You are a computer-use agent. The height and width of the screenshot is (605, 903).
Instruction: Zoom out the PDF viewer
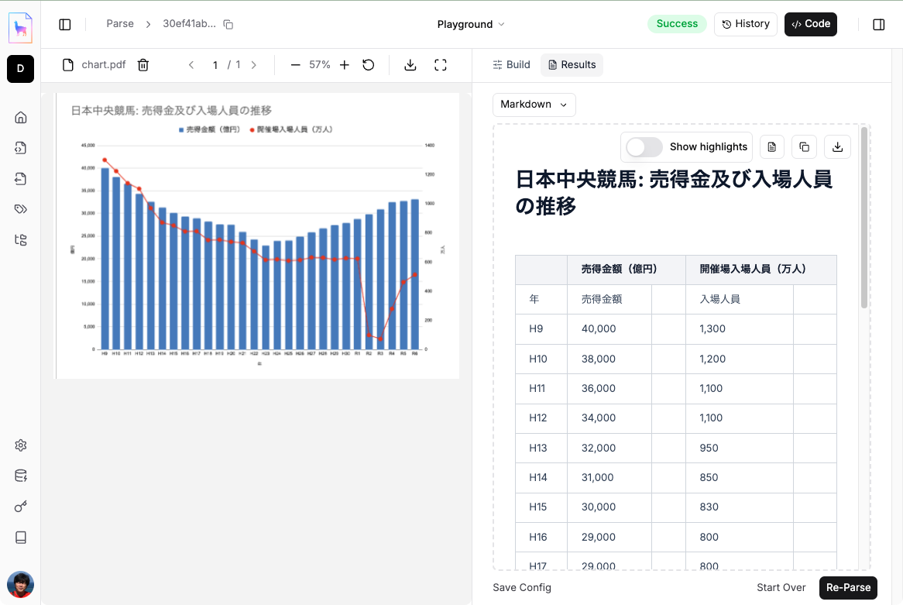click(x=295, y=65)
